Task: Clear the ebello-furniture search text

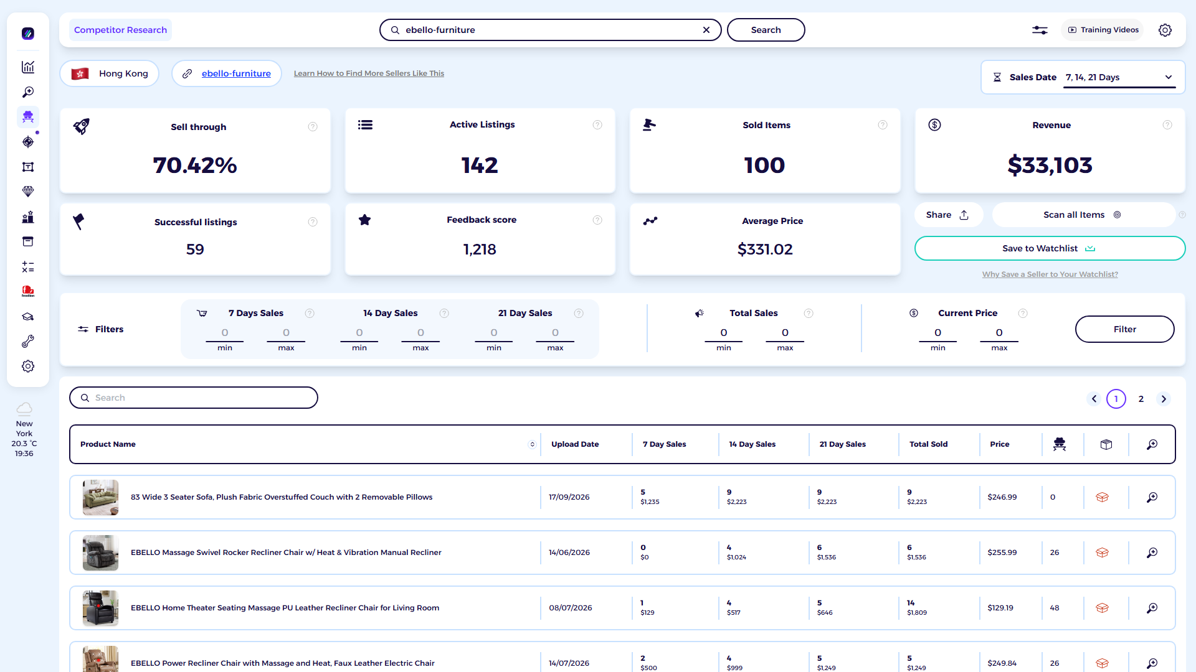Action: click(706, 30)
